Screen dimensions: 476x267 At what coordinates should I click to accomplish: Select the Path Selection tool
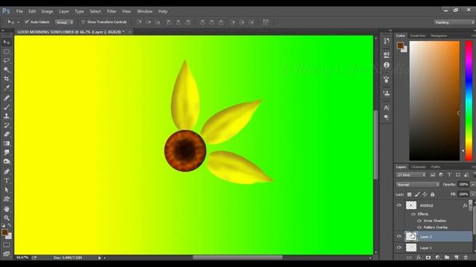[x=7, y=190]
